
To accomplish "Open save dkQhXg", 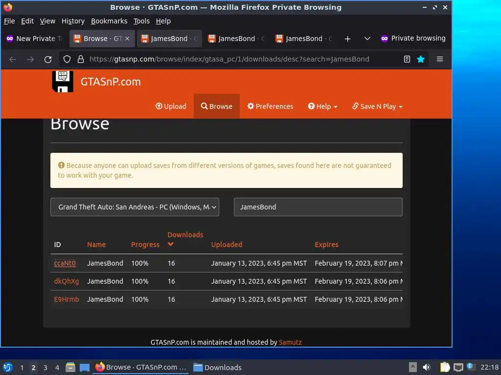I will pos(67,281).
